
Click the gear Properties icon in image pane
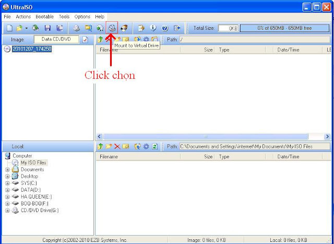(x=146, y=40)
